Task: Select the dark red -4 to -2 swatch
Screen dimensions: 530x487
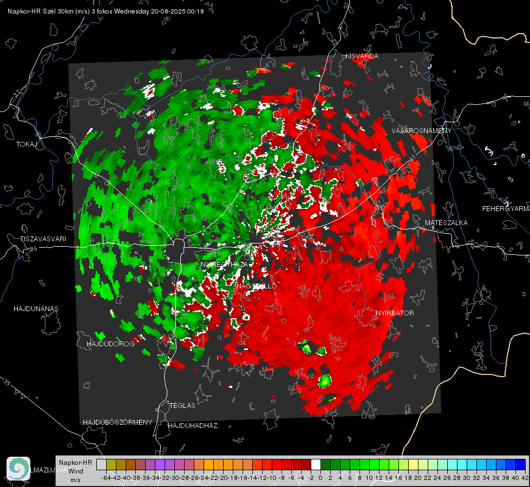Action: (x=306, y=464)
